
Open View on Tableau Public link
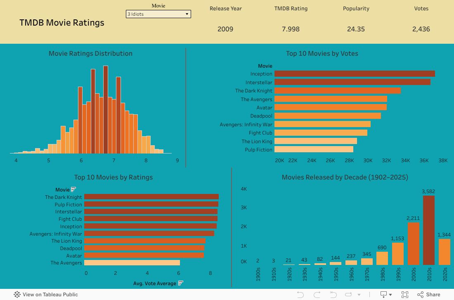pyautogui.click(x=50, y=295)
